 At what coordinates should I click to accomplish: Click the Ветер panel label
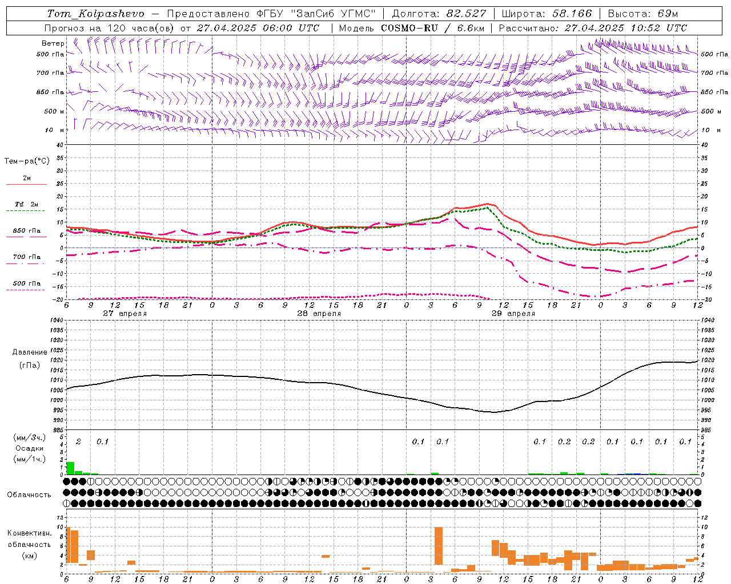point(53,43)
